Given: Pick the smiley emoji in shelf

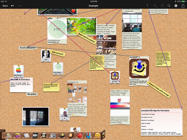Looking at the screenshot, I should [97, 135].
